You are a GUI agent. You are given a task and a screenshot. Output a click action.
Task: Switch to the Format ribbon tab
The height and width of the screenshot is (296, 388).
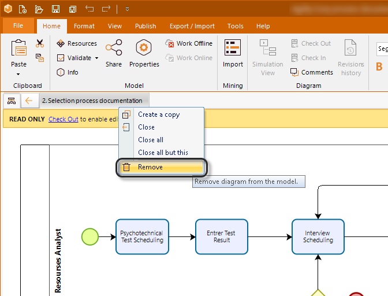pos(84,26)
